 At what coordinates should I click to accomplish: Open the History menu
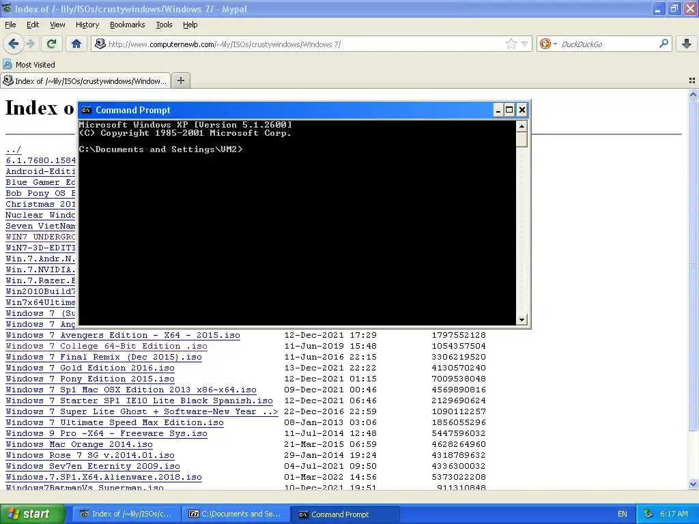click(x=87, y=25)
